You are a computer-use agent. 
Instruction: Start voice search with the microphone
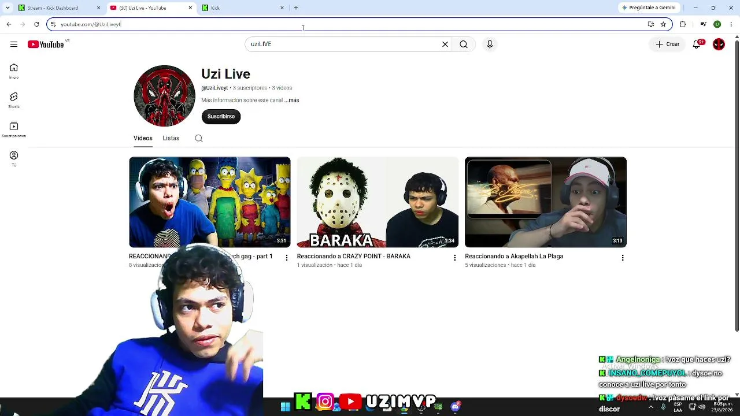(x=490, y=44)
